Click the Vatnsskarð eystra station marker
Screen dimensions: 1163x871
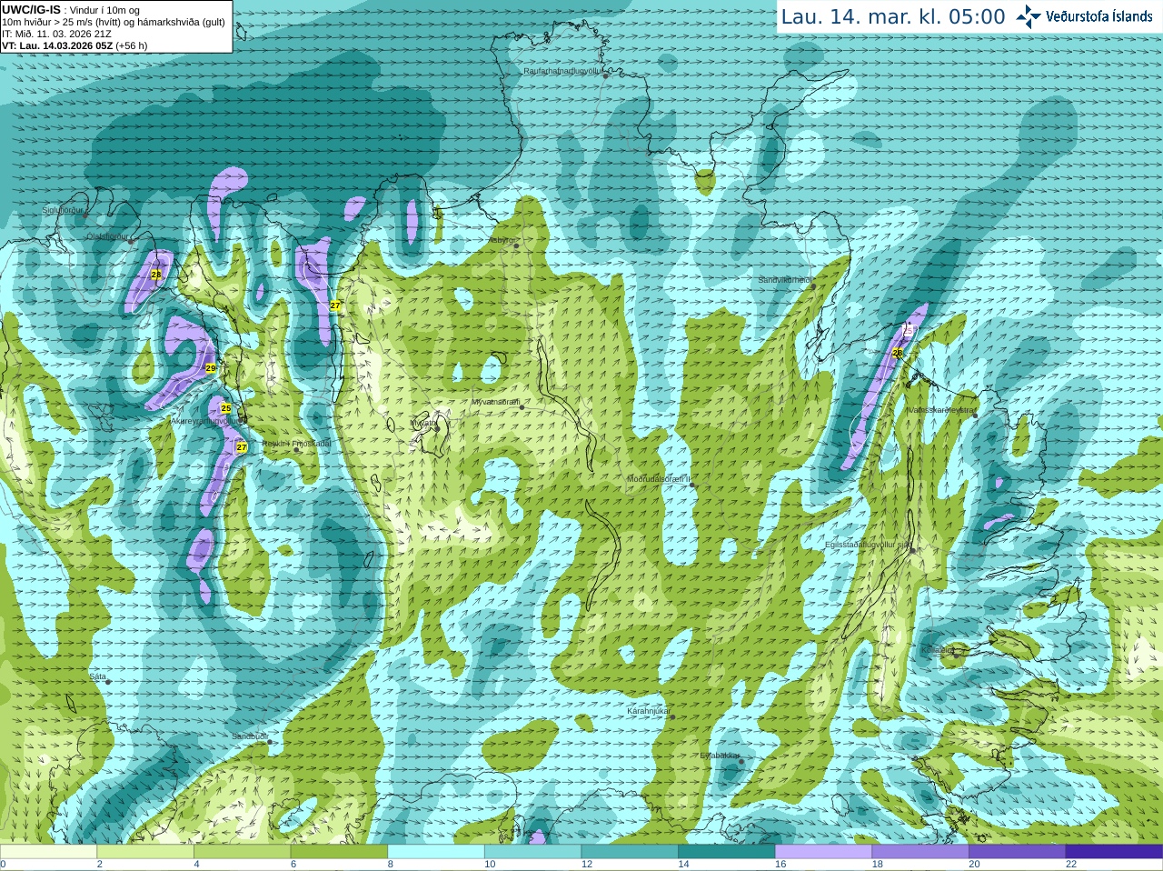coord(976,416)
